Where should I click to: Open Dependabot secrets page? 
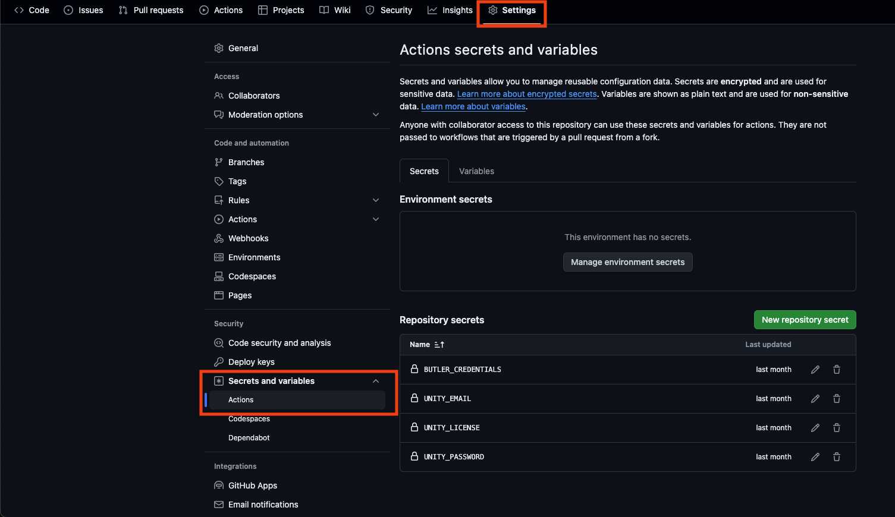coord(249,438)
